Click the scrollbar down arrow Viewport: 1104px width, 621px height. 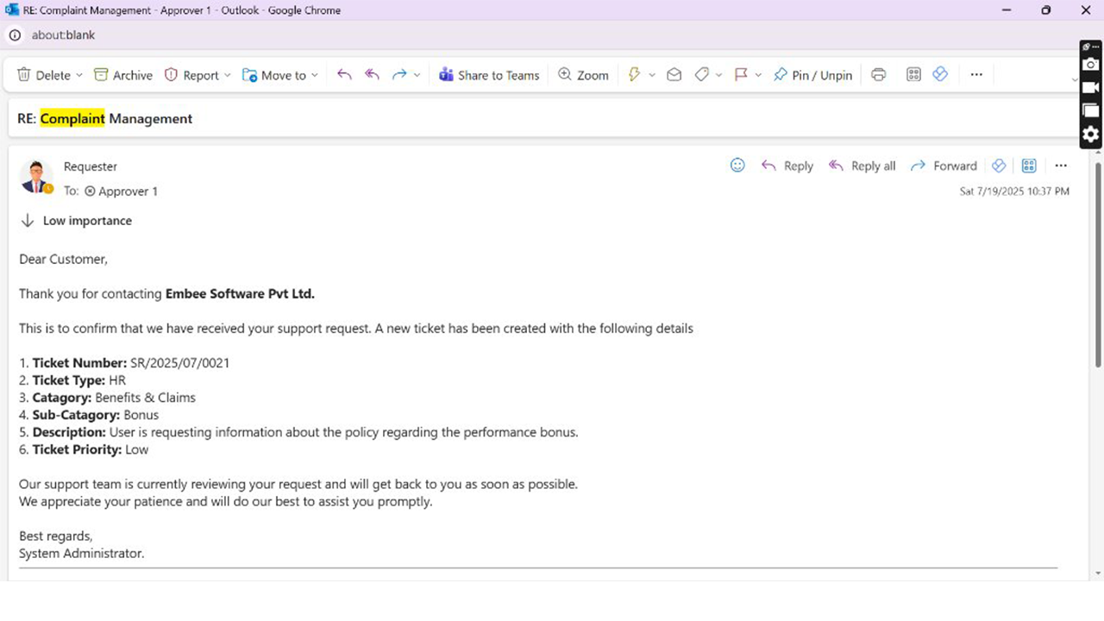click(x=1098, y=573)
